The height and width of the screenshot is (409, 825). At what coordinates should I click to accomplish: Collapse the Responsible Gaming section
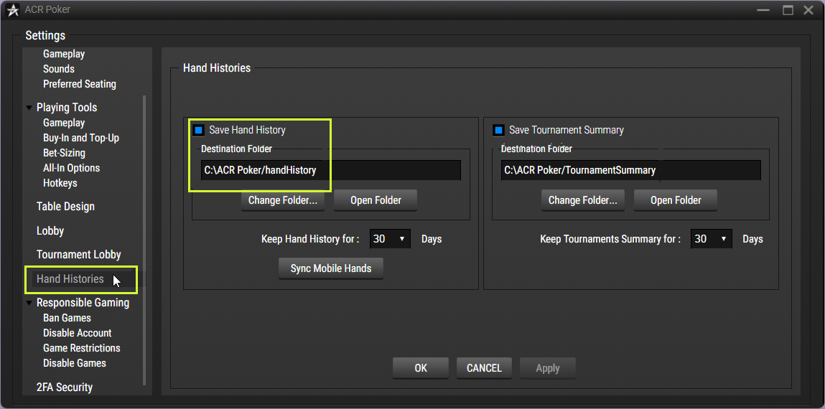(29, 303)
